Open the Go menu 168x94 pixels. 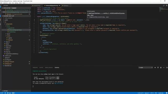pos(13,3)
